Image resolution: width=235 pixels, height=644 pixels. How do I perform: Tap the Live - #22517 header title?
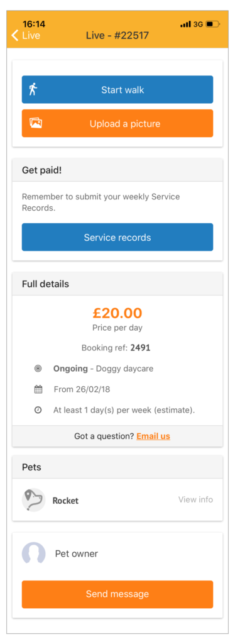coord(117,36)
